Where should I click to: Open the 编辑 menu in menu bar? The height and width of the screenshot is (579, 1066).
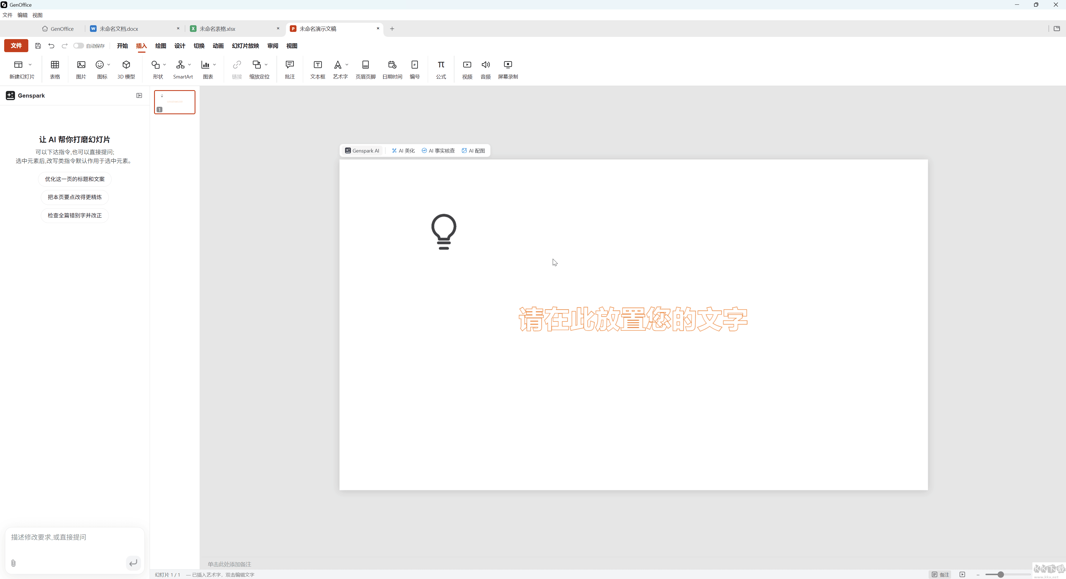click(x=22, y=15)
